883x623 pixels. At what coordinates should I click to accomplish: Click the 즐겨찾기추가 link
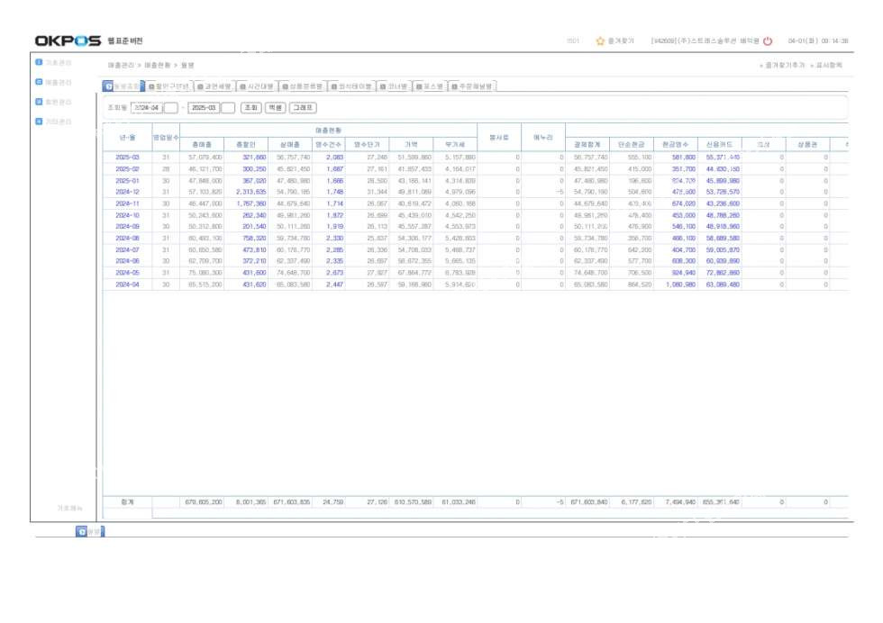point(782,66)
